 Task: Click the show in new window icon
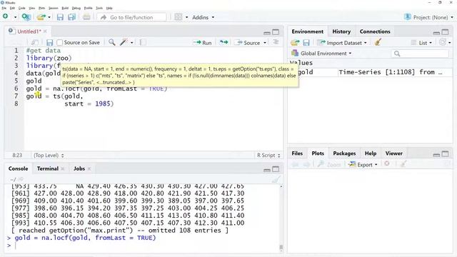(35, 43)
